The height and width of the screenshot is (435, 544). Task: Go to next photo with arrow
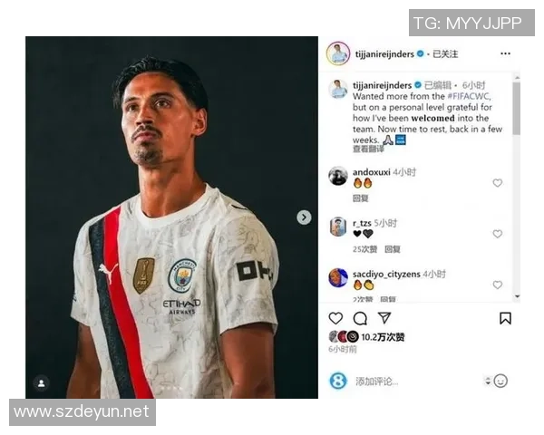[305, 217]
